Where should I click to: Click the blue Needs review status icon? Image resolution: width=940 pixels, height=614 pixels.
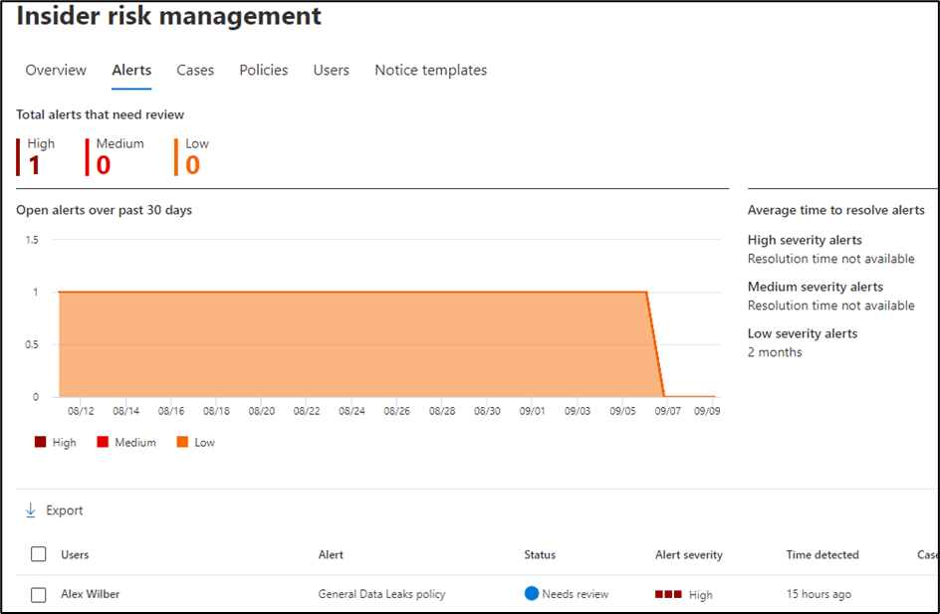[532, 593]
